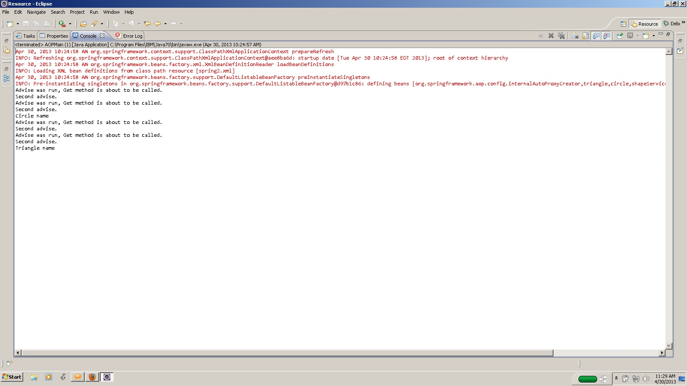Expand the Previous Annotation dropdown arrow
Screen dimensions: 687x386
click(x=139, y=24)
